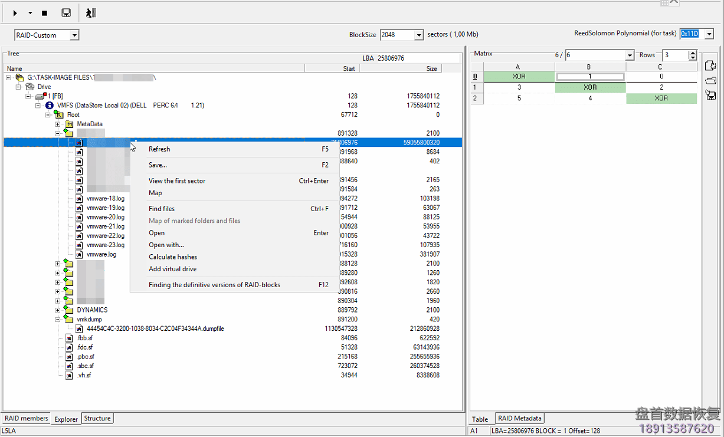Choose Finding the definitive versions of RAID-blocks
The width and height of the screenshot is (724, 437).
[x=235, y=285]
